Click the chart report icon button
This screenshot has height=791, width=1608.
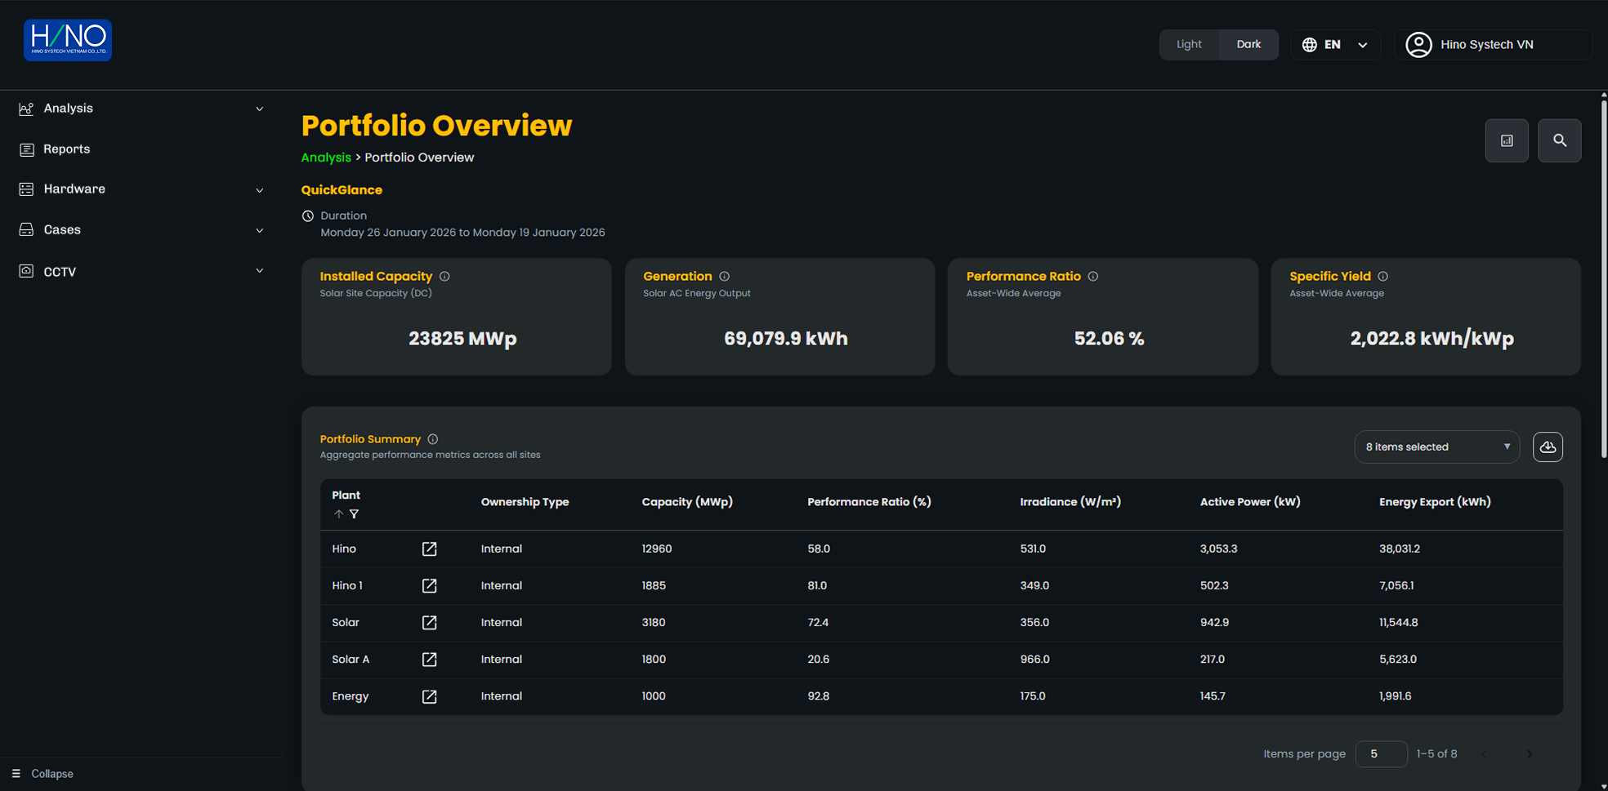pos(1507,140)
